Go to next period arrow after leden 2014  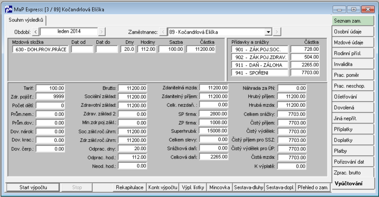(102, 32)
